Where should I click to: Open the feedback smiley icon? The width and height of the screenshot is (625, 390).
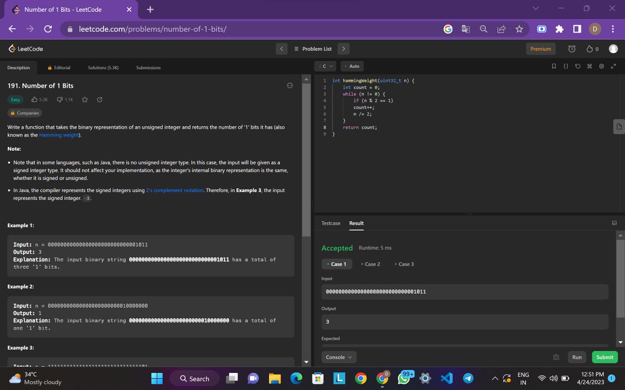(x=290, y=85)
